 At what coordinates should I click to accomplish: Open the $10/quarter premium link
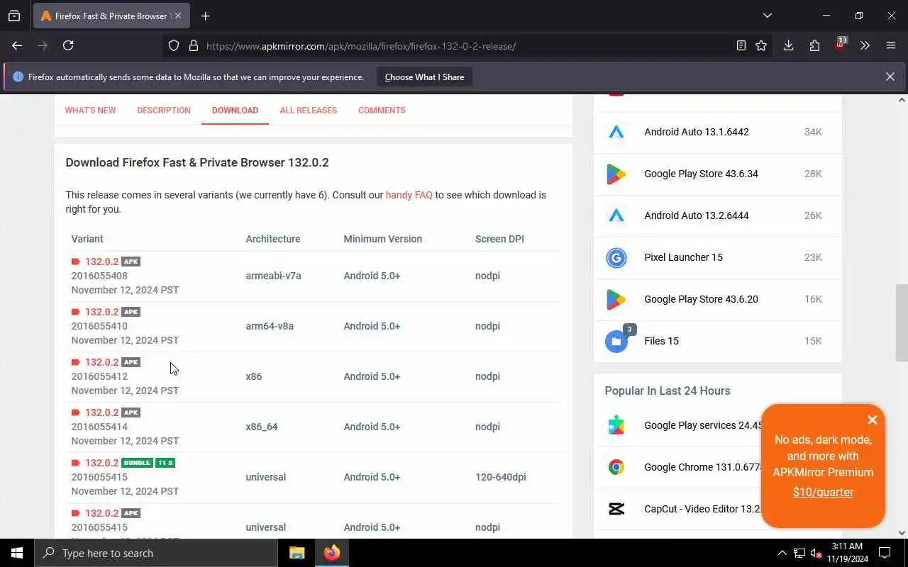click(823, 492)
